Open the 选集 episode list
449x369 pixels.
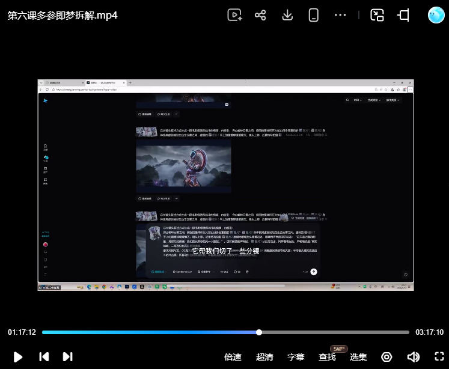358,357
